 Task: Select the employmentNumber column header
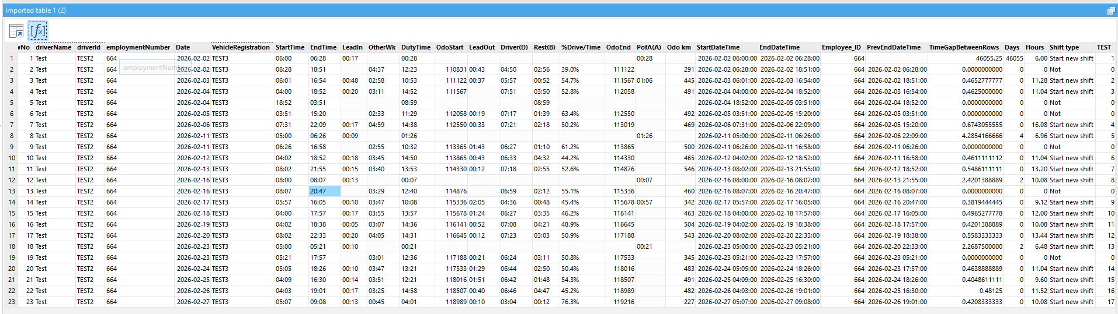point(138,47)
